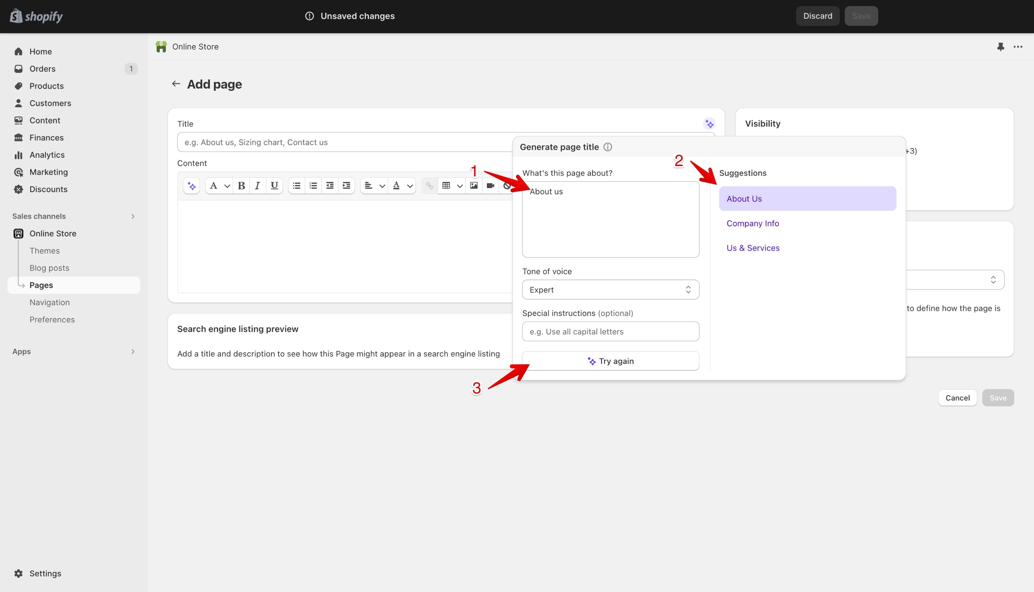Insert a bulleted list
Viewport: 1034px width, 592px height.
(x=296, y=186)
